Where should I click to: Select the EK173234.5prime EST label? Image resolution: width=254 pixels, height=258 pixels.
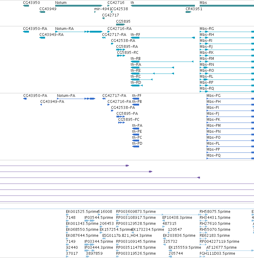(148, 230)
